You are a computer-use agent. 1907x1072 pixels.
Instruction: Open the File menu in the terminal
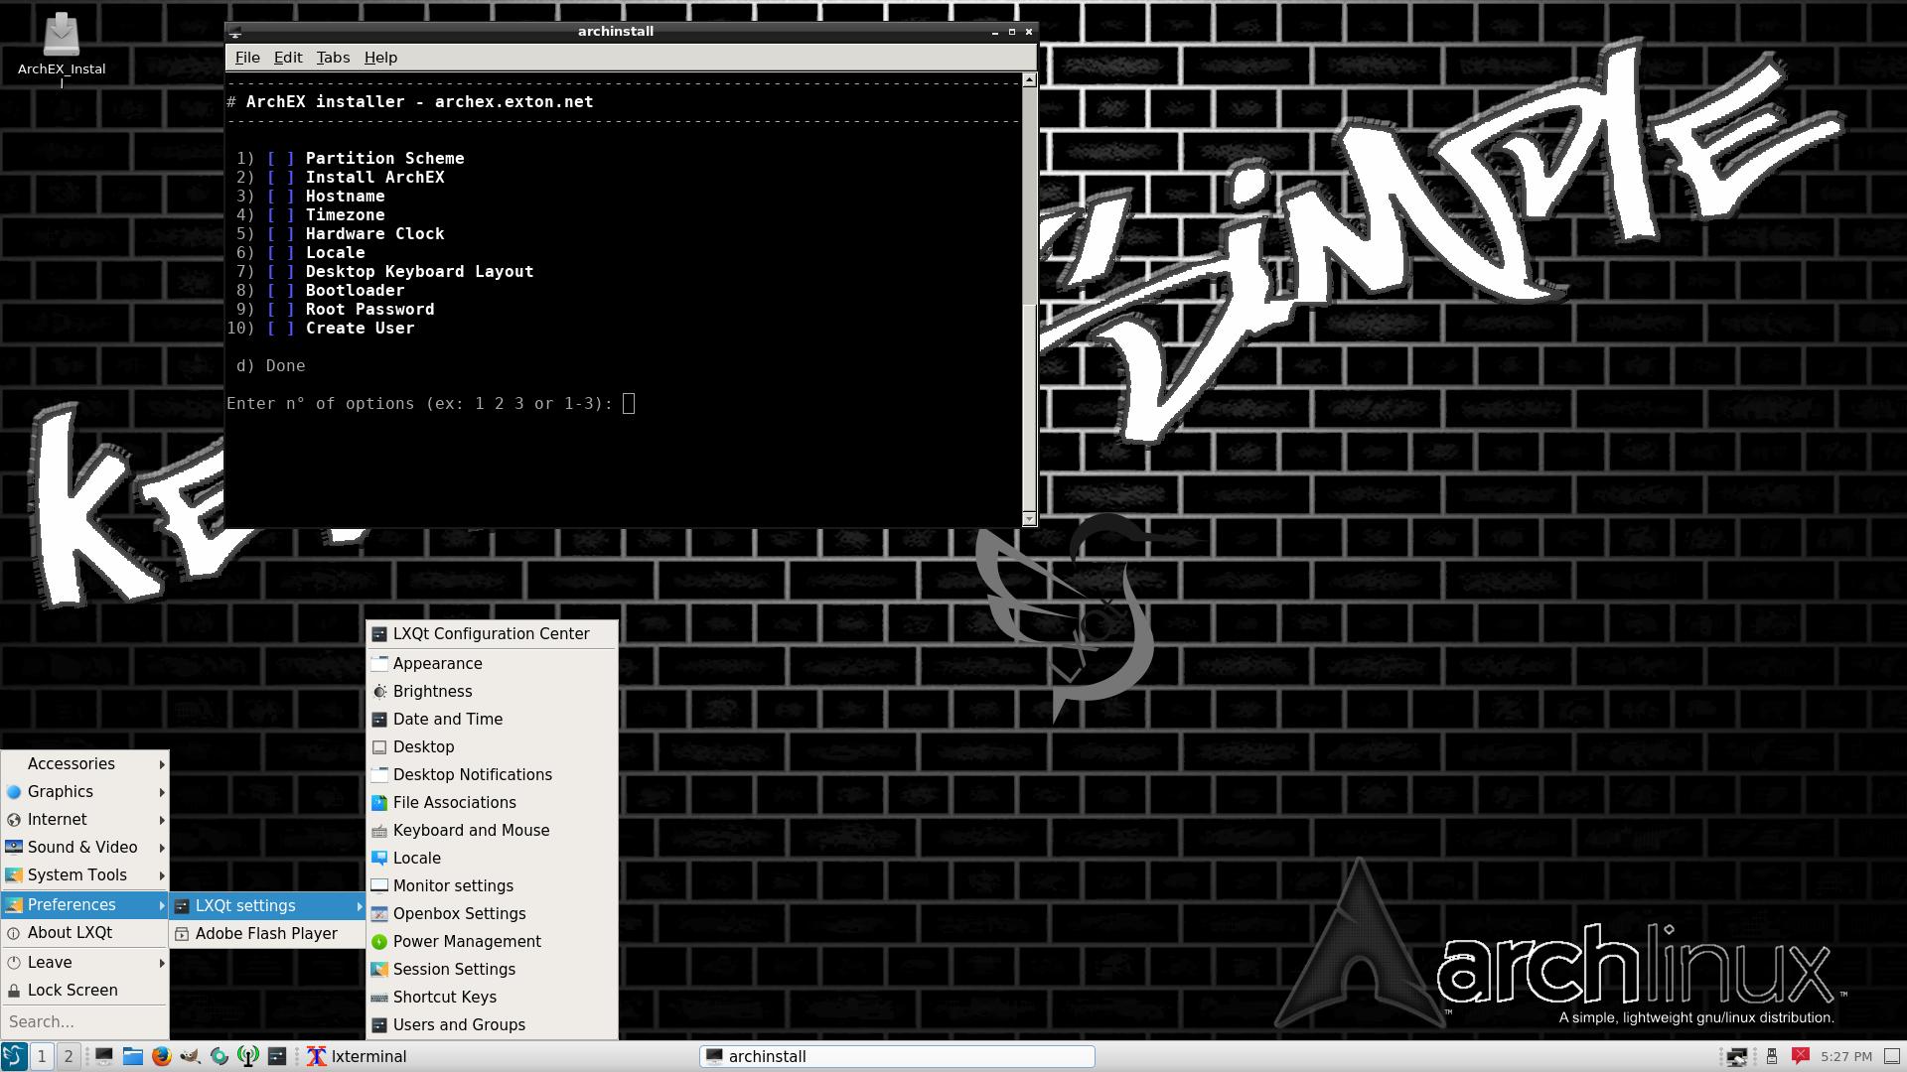tap(247, 57)
